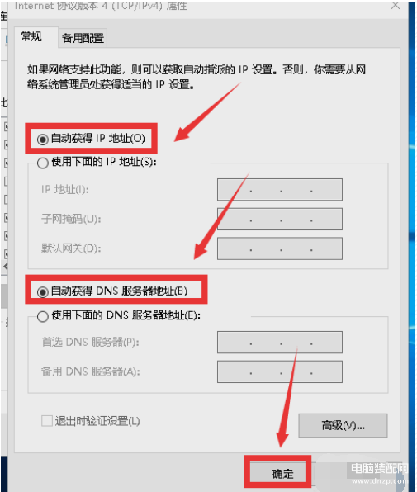Click the 子网掩码(U) label
417x492 pixels.
(71, 219)
